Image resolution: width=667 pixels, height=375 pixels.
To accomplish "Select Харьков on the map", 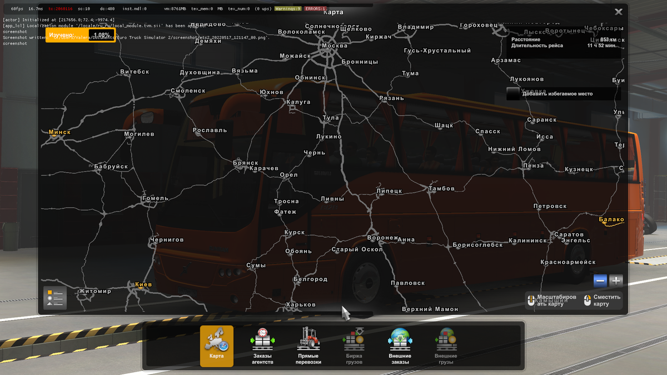I will point(301,304).
